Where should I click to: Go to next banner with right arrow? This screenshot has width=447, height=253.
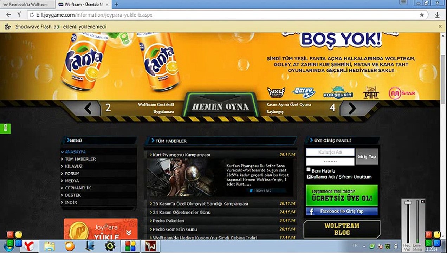pyautogui.click(x=352, y=108)
